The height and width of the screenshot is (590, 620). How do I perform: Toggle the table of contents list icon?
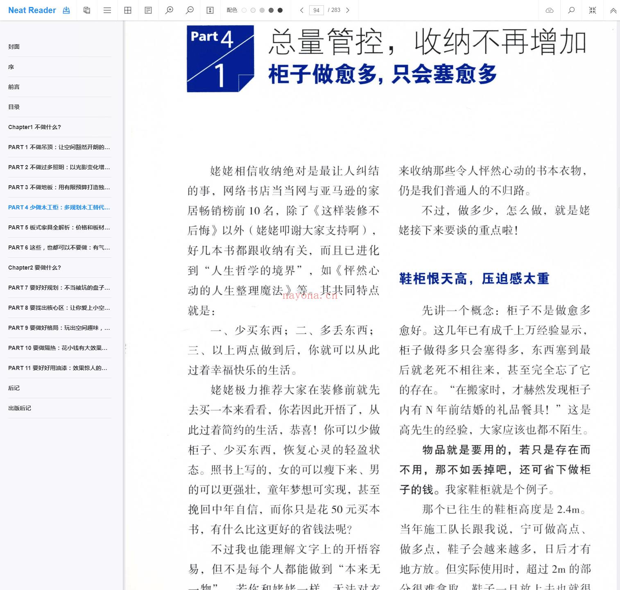click(107, 10)
